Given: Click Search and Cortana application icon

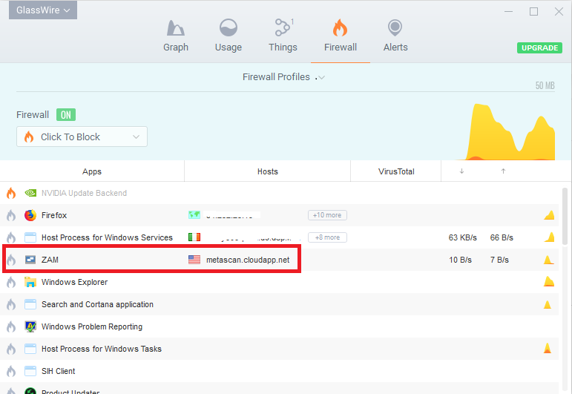Looking at the screenshot, I should tap(30, 304).
